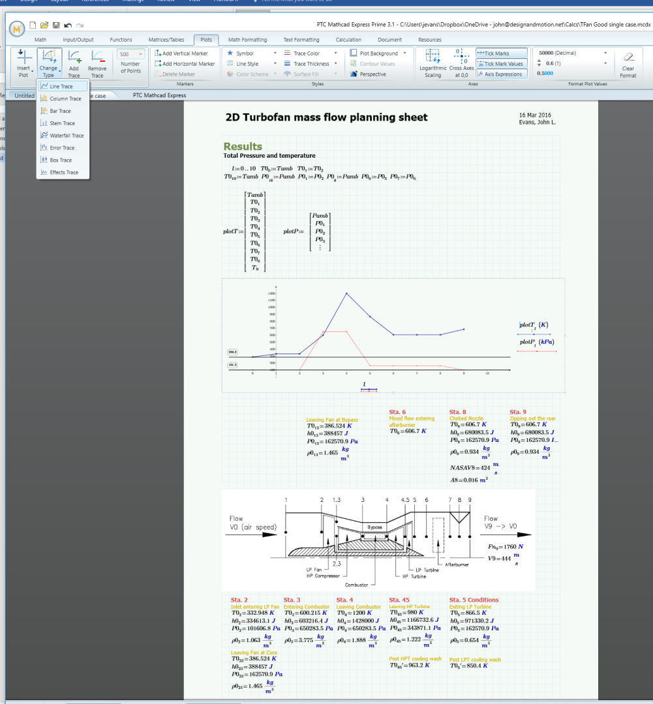This screenshot has width=653, height=704.
Task: Toggle the Tick Marks option
Action: [502, 53]
